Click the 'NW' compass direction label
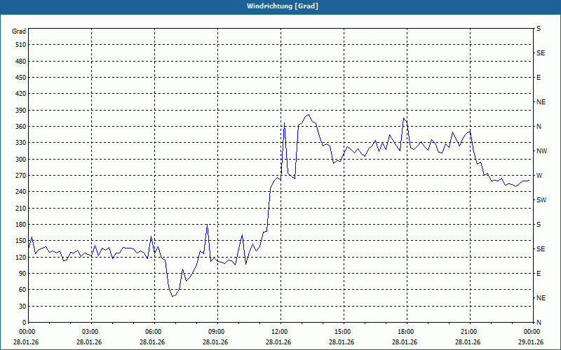 coord(541,151)
